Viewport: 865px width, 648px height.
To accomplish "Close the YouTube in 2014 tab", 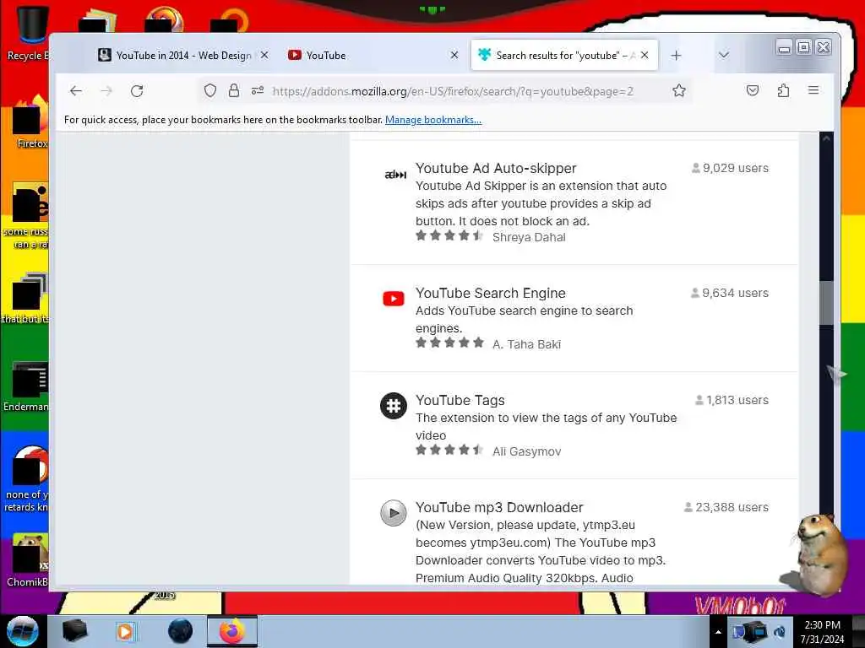I will pos(264,55).
